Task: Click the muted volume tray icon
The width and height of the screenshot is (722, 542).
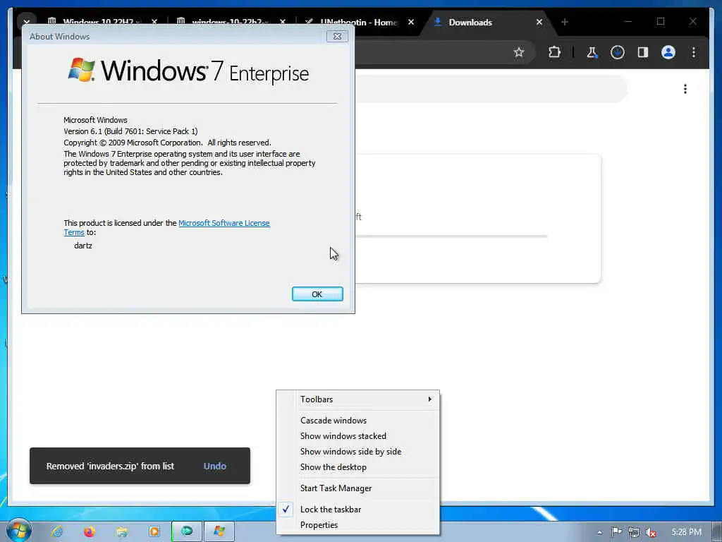Action: point(651,532)
